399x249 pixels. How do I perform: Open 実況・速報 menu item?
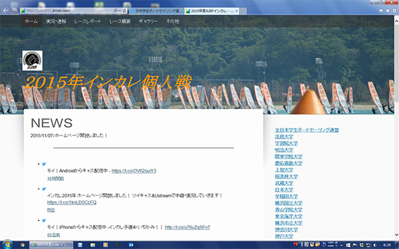point(56,21)
